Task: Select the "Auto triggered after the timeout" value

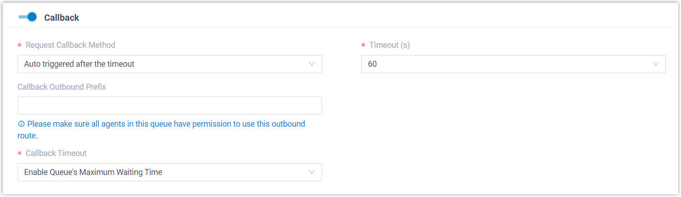Action: tap(79, 64)
